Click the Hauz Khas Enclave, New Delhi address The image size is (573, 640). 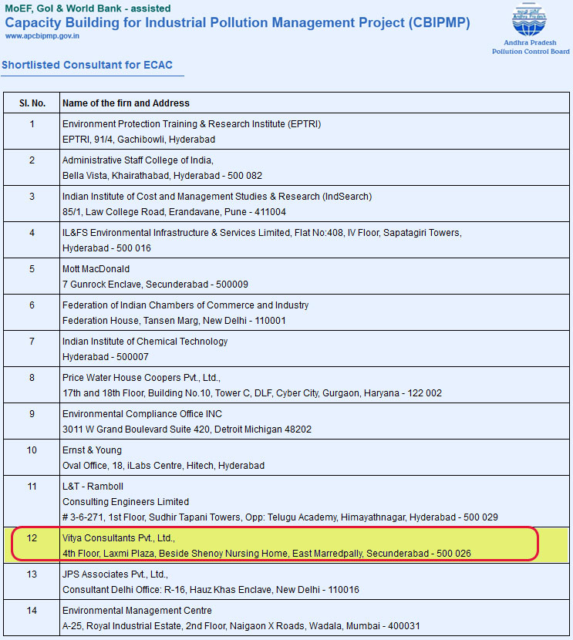click(x=211, y=591)
